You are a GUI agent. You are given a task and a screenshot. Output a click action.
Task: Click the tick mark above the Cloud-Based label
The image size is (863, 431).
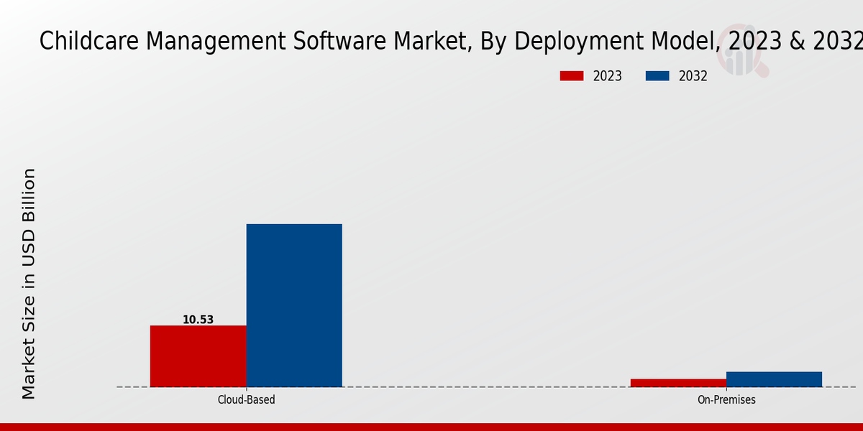246,389
